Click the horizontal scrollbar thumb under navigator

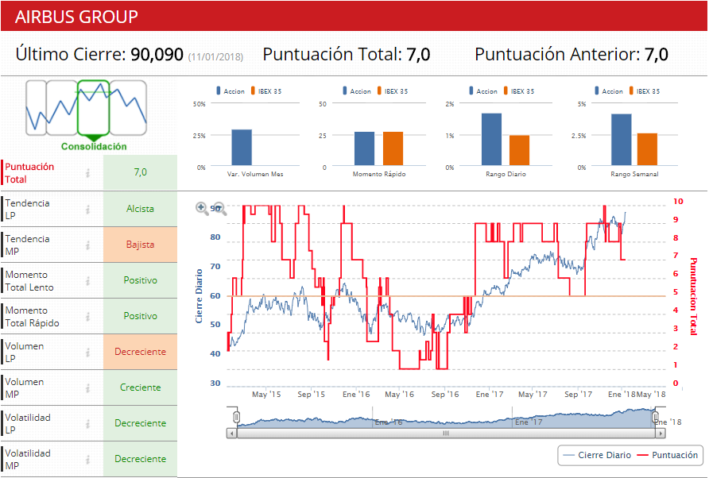click(446, 434)
